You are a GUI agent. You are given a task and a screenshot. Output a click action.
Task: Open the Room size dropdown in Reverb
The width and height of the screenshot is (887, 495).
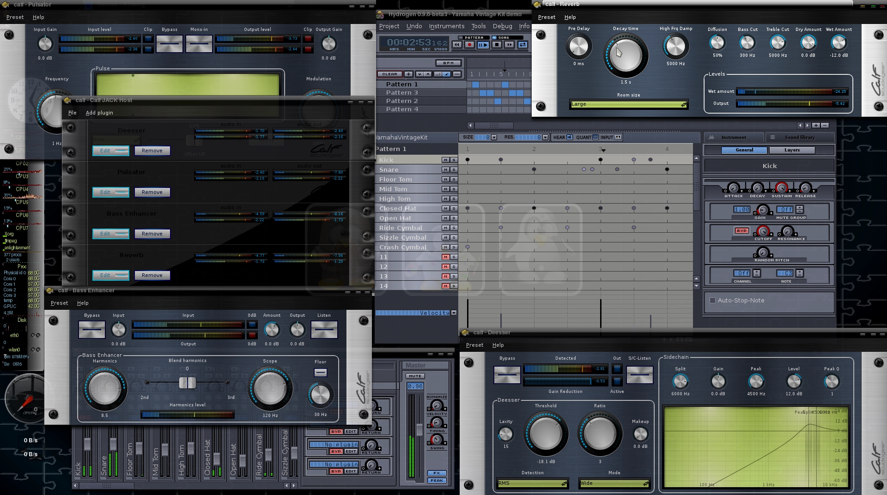pos(629,104)
